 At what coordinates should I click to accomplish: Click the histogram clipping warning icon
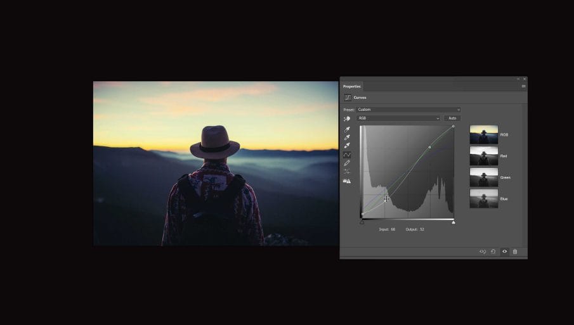click(x=347, y=181)
